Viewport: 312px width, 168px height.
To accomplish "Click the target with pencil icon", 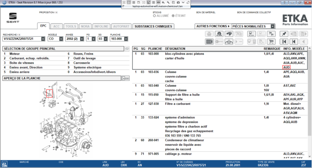I will click(219, 34).
